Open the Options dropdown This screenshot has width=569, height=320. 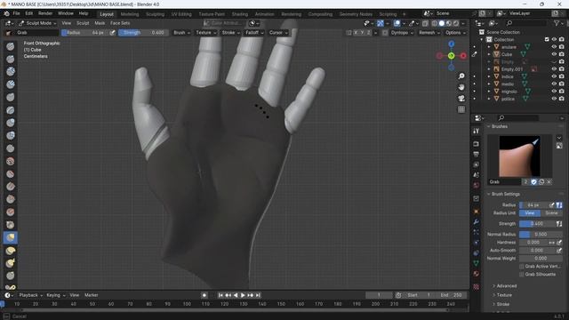(x=455, y=33)
